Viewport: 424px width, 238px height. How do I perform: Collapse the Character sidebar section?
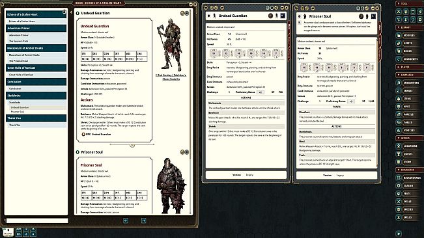(x=409, y=170)
